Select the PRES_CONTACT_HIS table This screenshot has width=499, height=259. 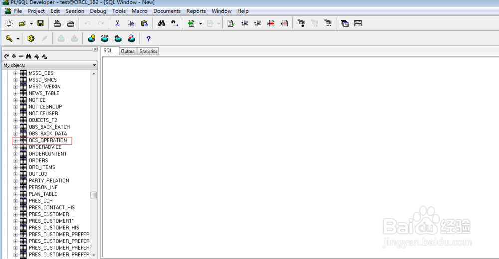point(52,208)
